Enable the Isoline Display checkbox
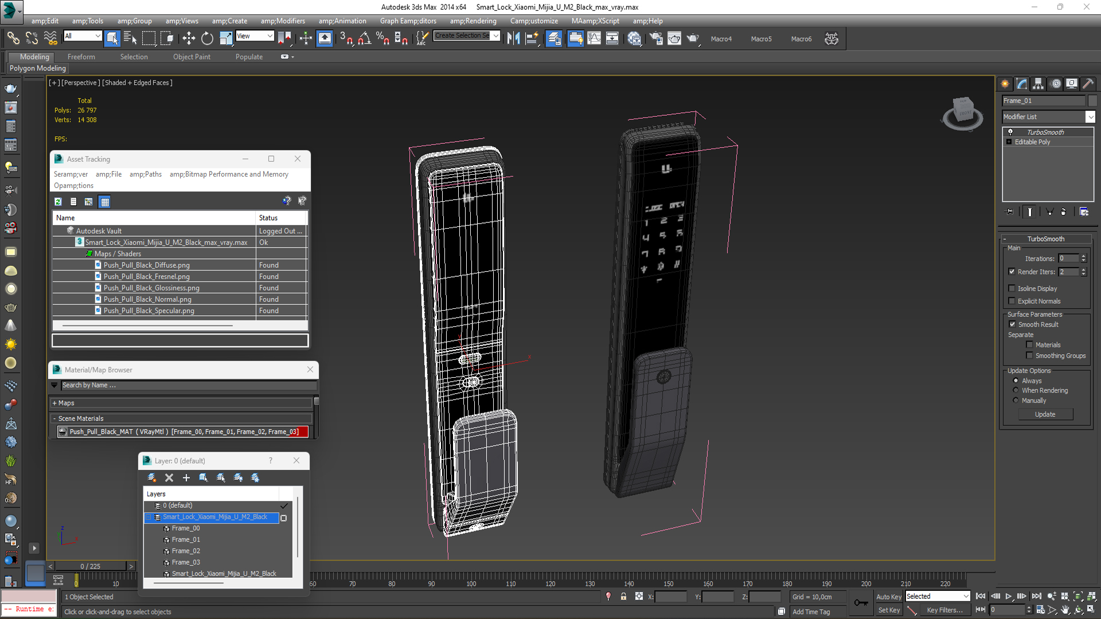Image resolution: width=1101 pixels, height=619 pixels. point(1012,288)
